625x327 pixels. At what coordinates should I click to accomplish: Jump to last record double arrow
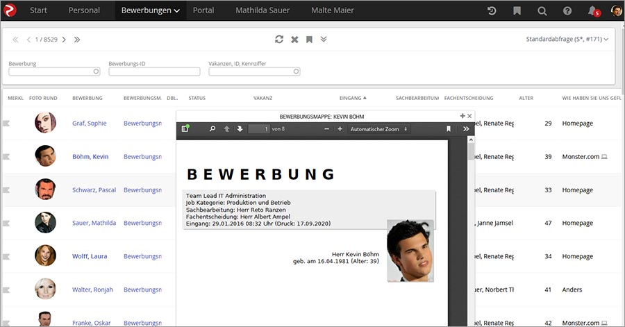click(77, 40)
